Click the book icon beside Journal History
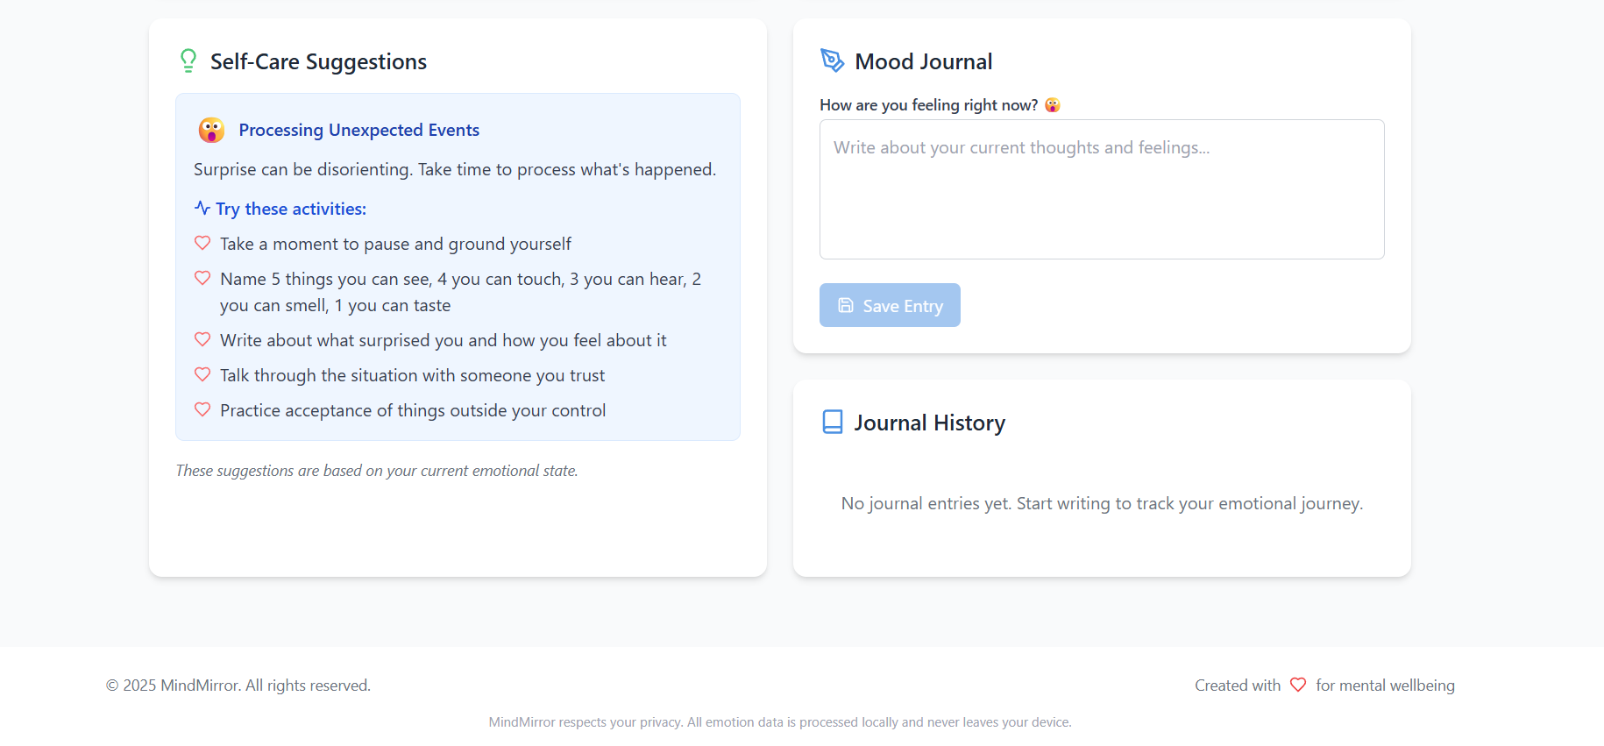This screenshot has height=746, width=1604. click(832, 422)
